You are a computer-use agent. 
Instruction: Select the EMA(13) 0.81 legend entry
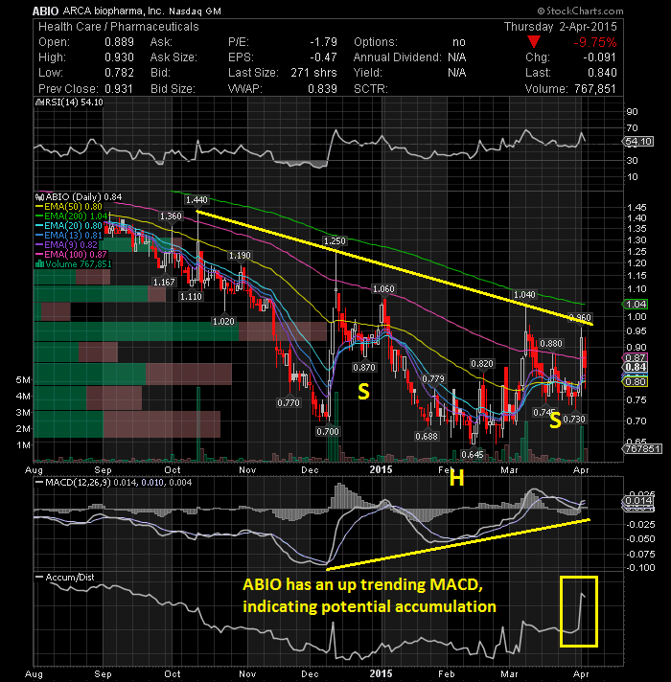(69, 236)
